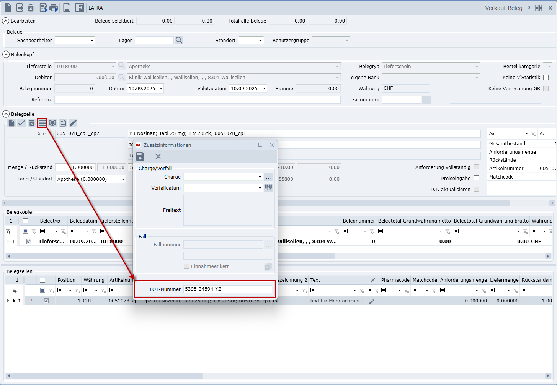This screenshot has width=557, height=385.
Task: Uncheck the Lieferschein row checkbox in Belegköpfe
Action: click(x=29, y=242)
